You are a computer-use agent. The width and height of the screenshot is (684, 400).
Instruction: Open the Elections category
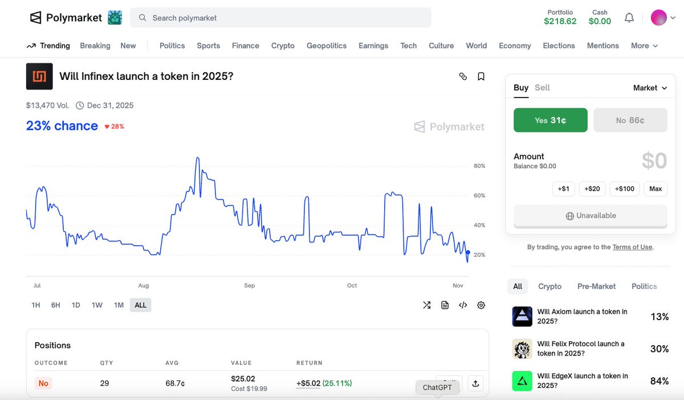(x=559, y=46)
